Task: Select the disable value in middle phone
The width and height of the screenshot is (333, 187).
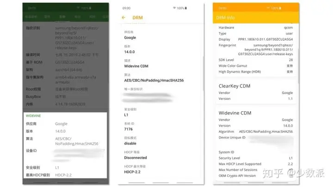Action: point(130,143)
